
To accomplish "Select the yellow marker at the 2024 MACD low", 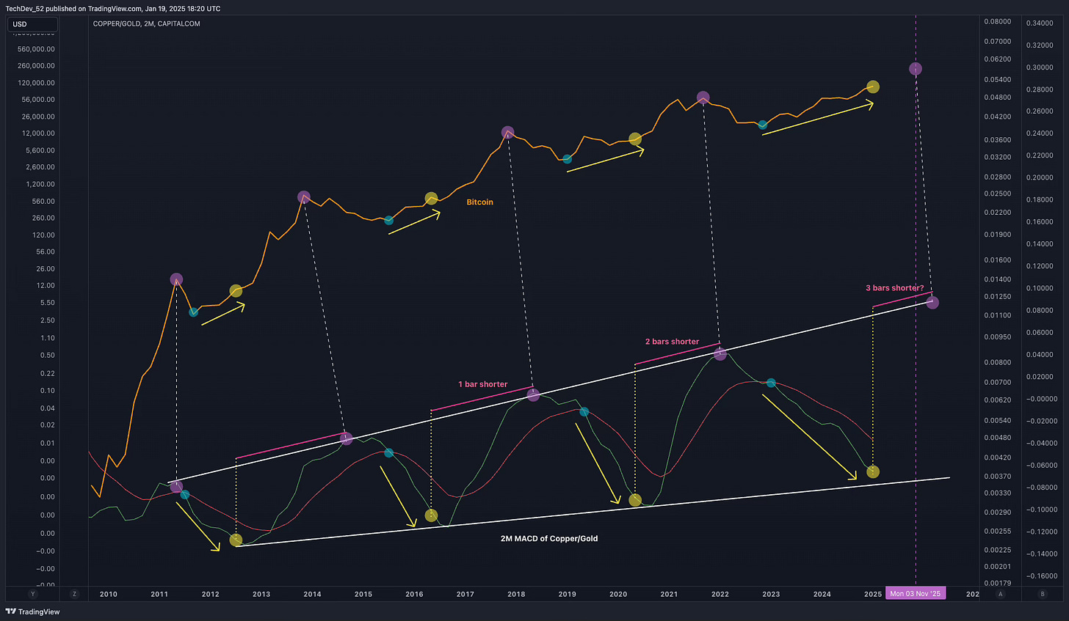I will tap(872, 472).
